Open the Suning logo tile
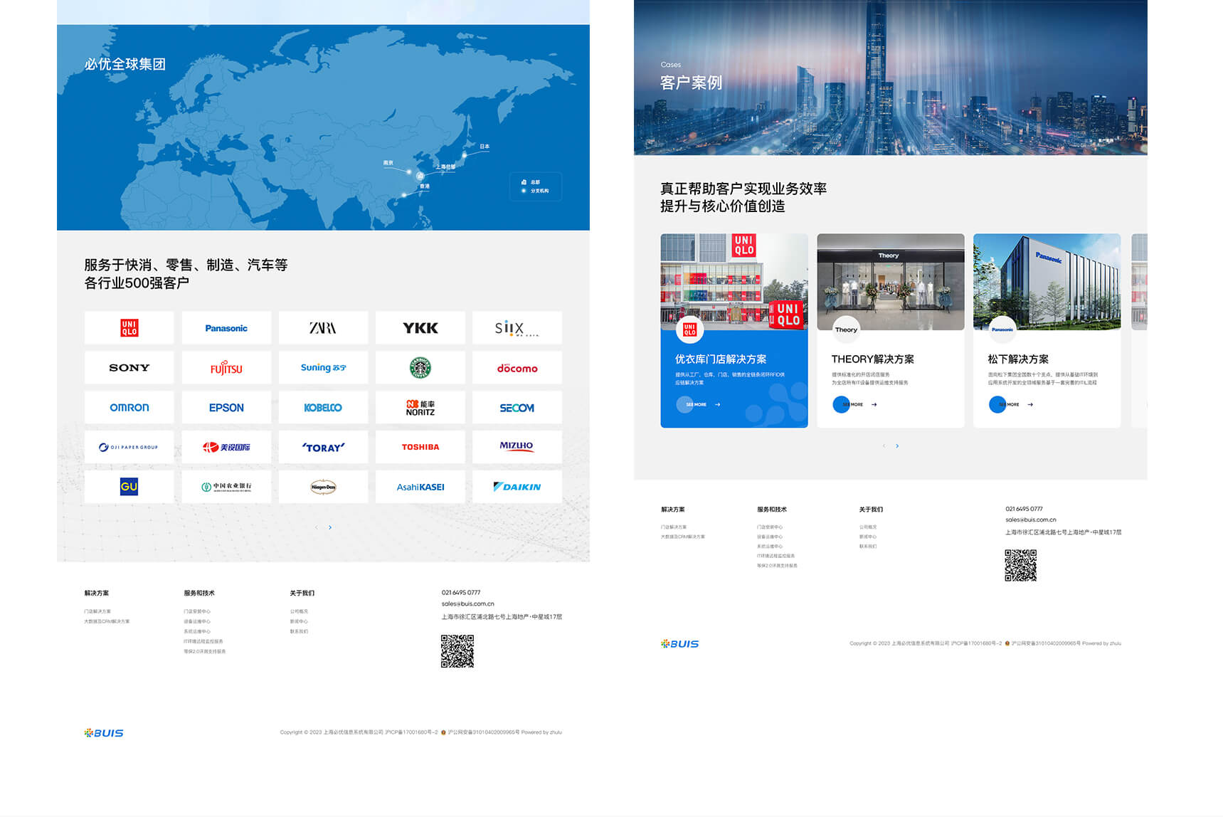Viewport: 1223px width, 817px height. (x=323, y=367)
